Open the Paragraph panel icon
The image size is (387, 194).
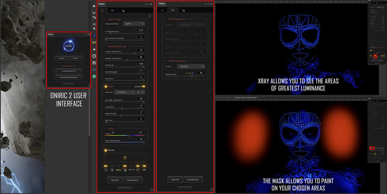pos(94,29)
